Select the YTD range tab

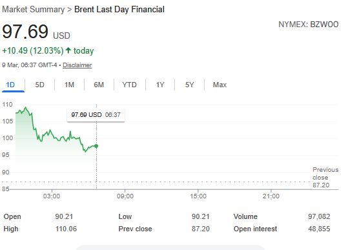pos(130,85)
